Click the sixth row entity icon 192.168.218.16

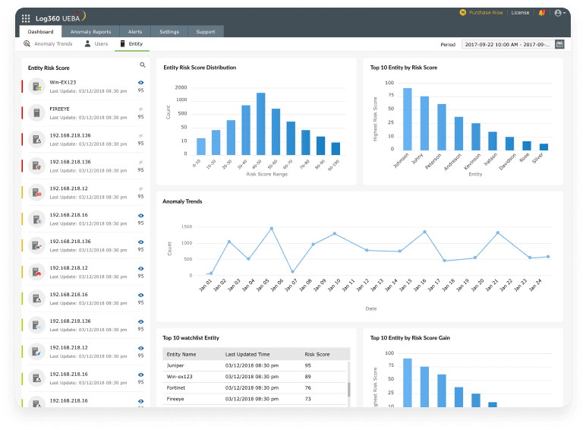36,219
